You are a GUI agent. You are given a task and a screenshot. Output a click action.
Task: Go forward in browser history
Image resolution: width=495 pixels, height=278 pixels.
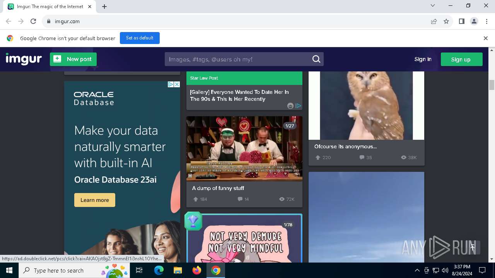(21, 21)
